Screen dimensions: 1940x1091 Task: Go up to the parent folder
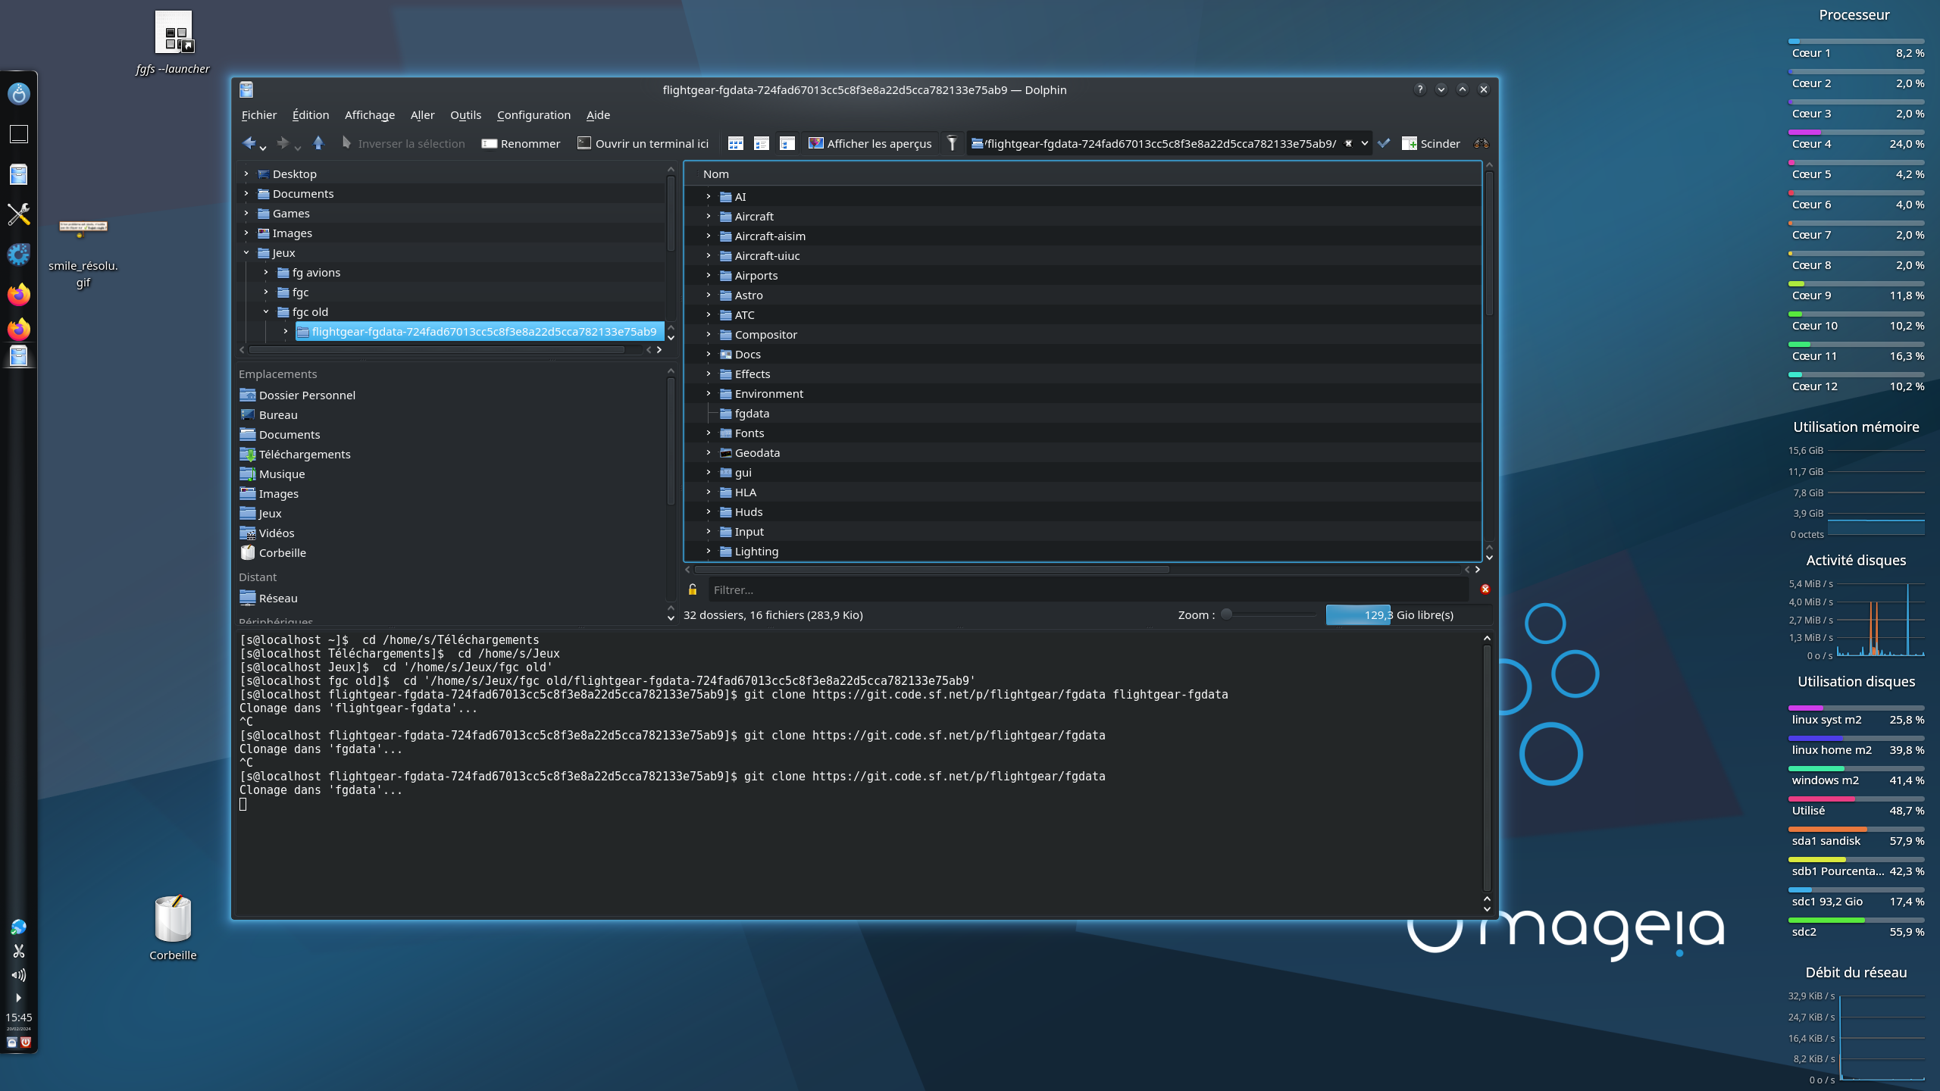(x=318, y=143)
